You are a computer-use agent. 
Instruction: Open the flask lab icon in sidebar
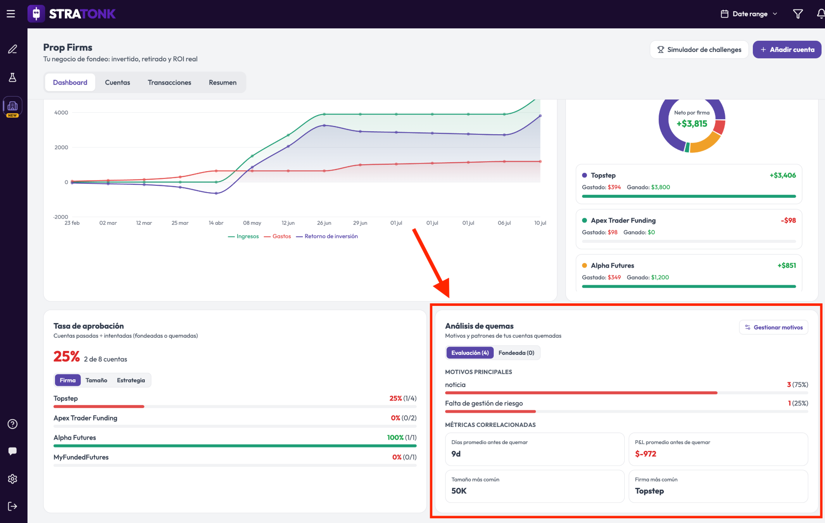(x=12, y=77)
